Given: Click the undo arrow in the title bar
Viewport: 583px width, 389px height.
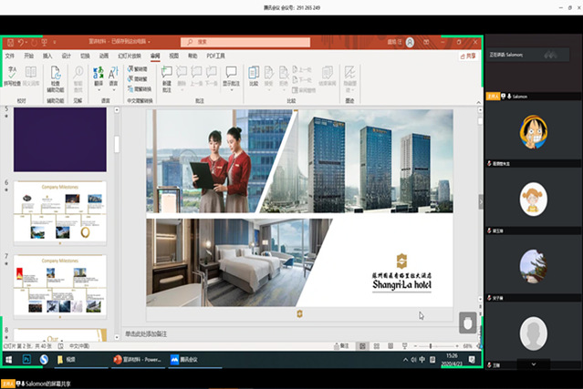Looking at the screenshot, I should (x=21, y=42).
